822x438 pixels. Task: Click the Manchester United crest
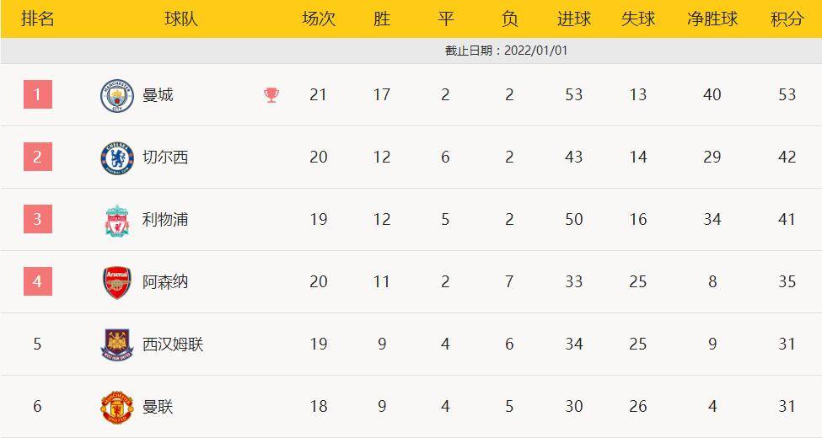click(117, 408)
